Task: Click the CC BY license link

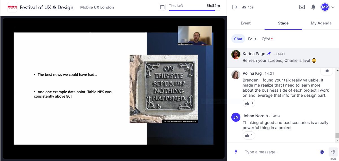Action: tap(195, 122)
